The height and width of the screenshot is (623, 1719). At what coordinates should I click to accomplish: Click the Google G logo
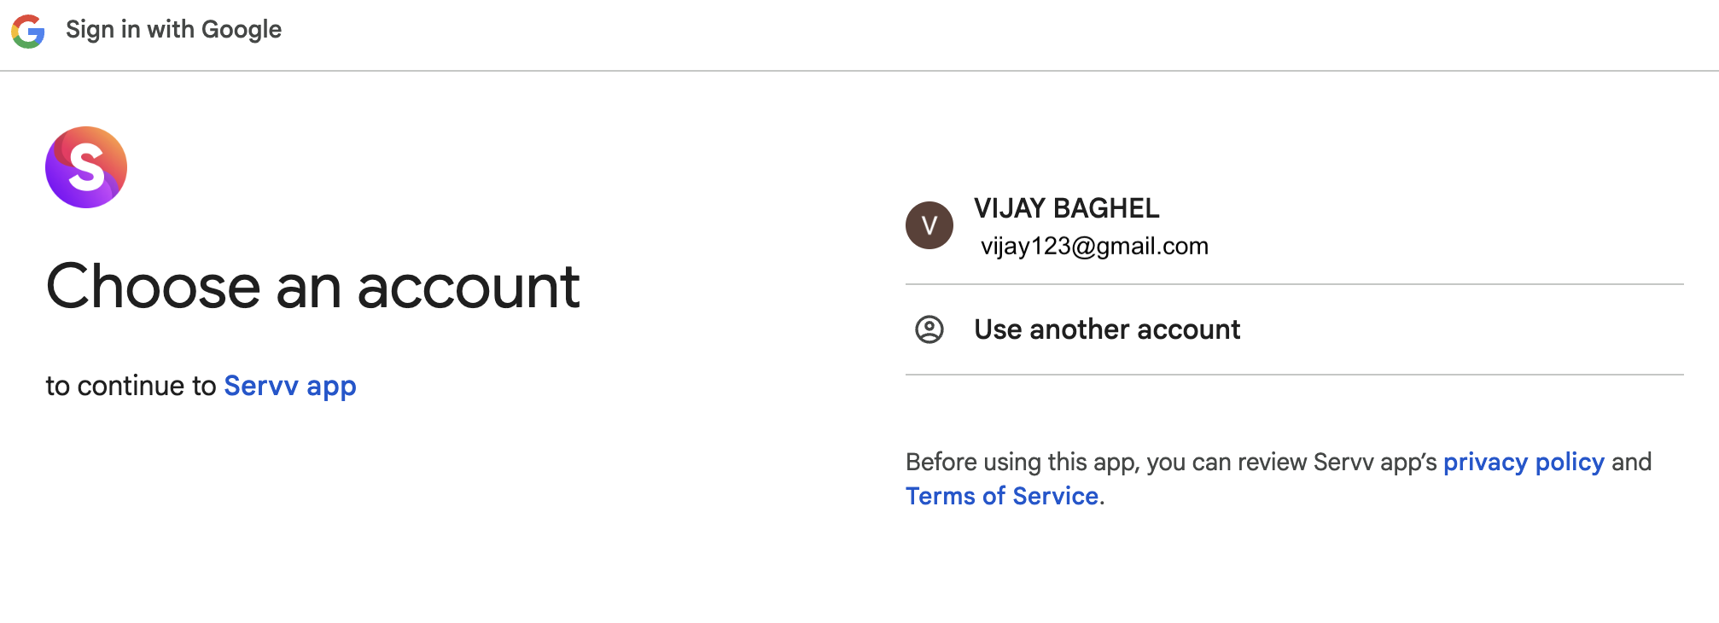click(x=28, y=32)
